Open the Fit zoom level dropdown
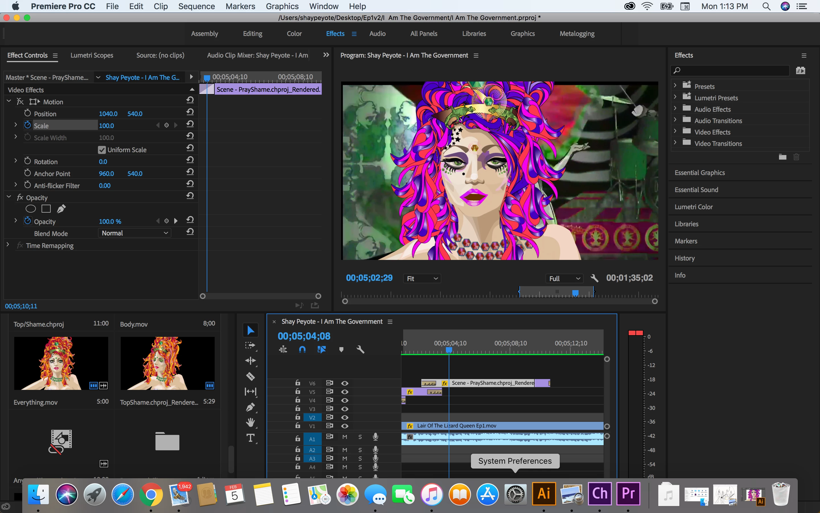 coord(422,278)
